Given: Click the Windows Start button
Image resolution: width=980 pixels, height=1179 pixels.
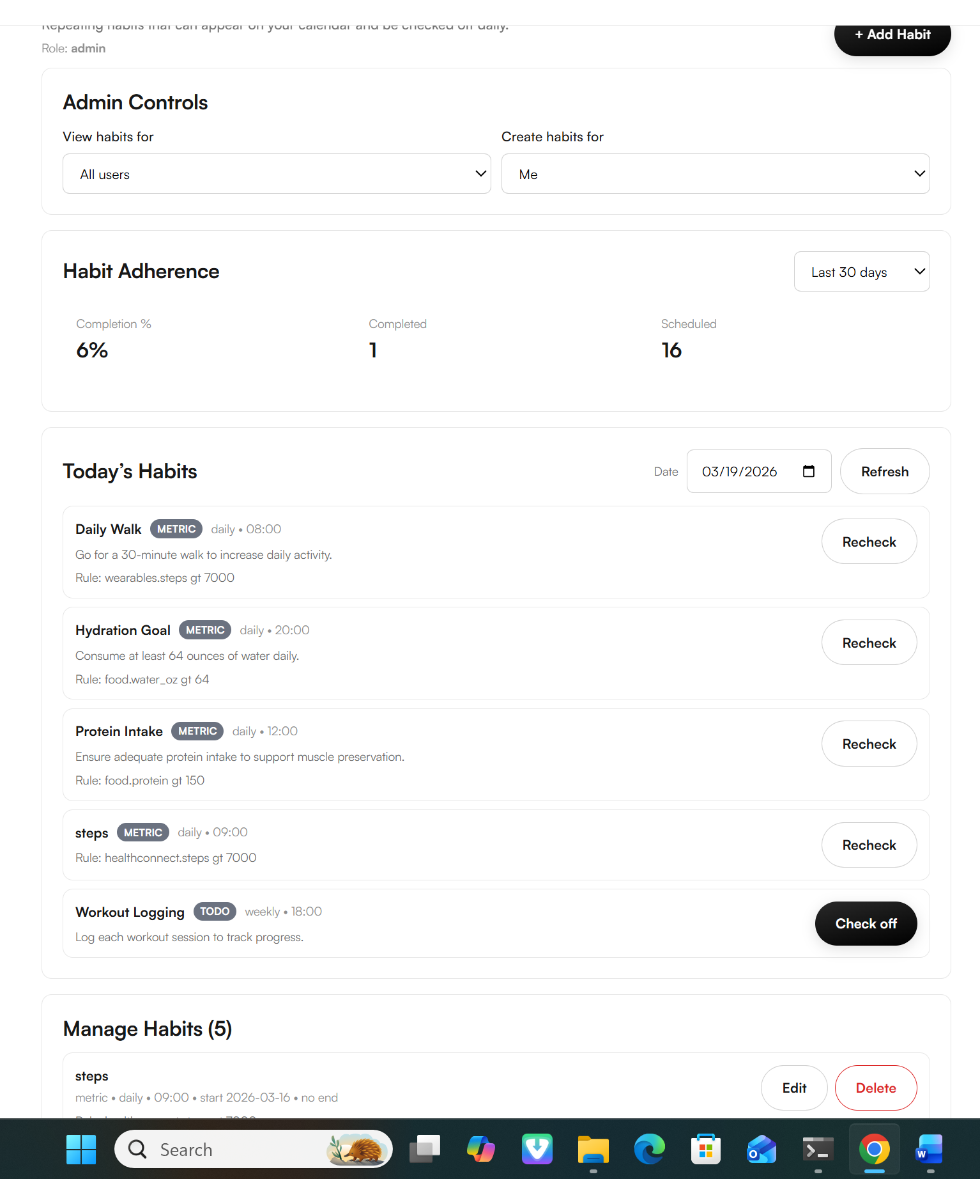Looking at the screenshot, I should coord(81,1149).
